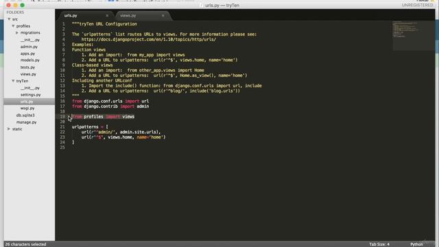
Task: Expand the static folder arrow
Action: coord(9,129)
